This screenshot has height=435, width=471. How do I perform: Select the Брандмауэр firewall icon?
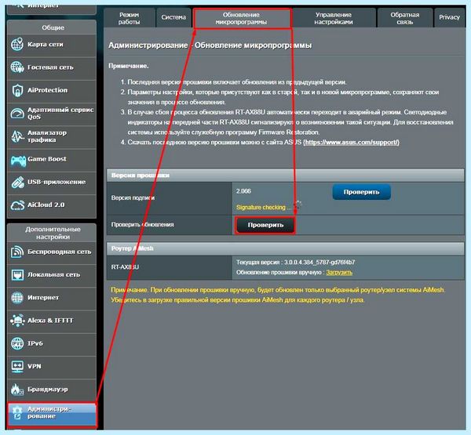pos(17,389)
